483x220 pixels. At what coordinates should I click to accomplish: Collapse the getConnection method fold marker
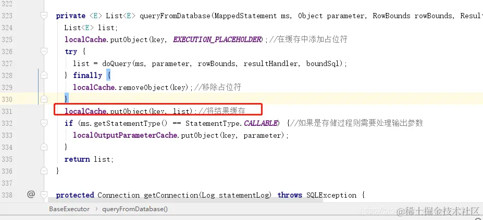(x=44, y=195)
